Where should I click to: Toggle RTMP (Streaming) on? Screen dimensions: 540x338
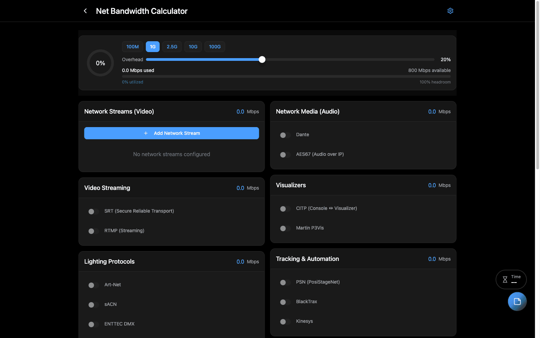tap(93, 231)
